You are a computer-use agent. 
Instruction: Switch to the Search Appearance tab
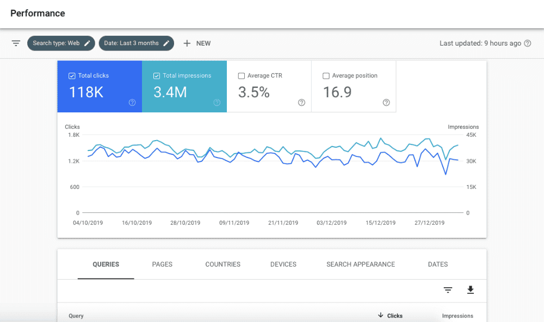[x=361, y=264]
